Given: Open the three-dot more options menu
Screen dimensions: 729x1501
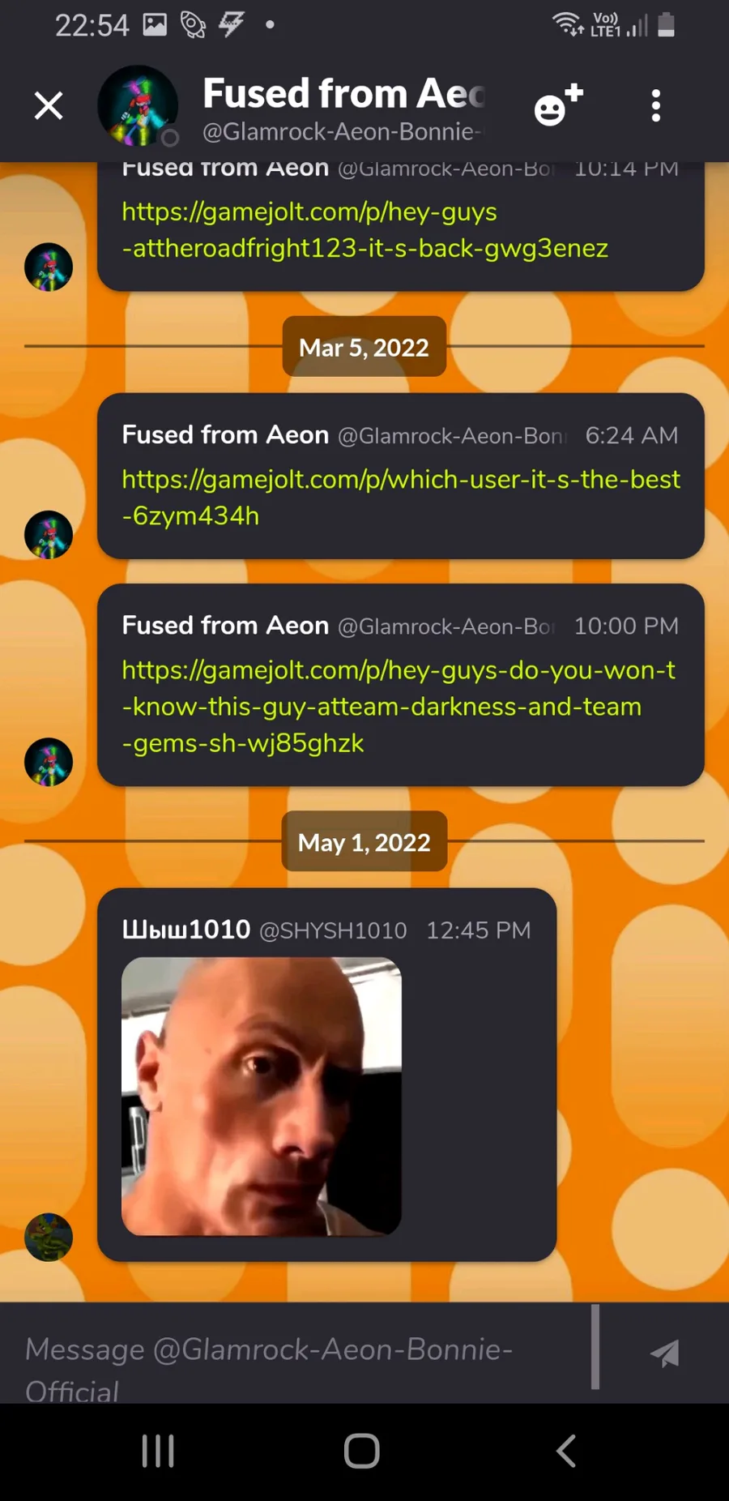Looking at the screenshot, I should click(x=656, y=105).
